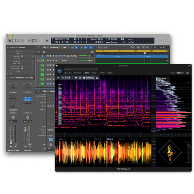Screen dimensions: 194x194
Task: Expand the Track inspector section
Action: coord(8,78)
